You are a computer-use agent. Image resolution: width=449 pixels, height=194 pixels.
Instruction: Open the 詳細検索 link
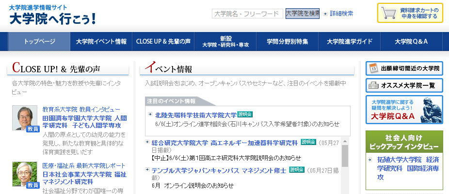[341, 14]
